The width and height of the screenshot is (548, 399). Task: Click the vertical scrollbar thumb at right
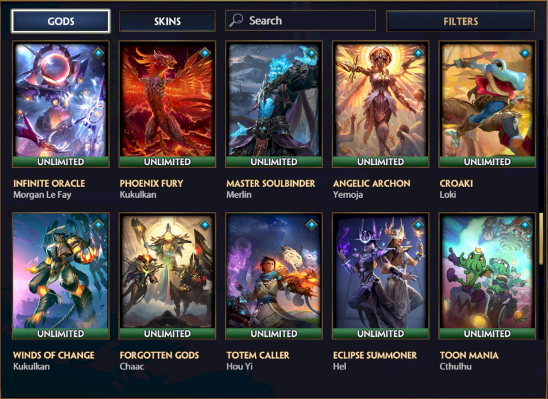pyautogui.click(x=541, y=238)
